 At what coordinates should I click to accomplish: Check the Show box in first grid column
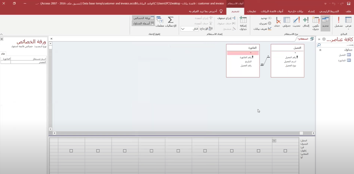(x=285, y=151)
